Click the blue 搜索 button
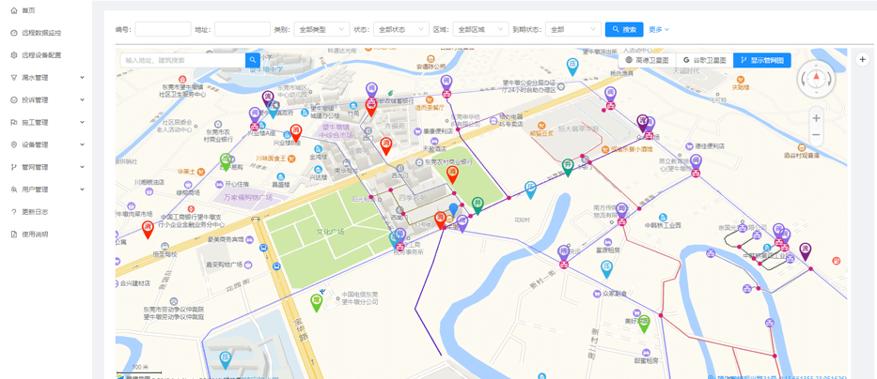This screenshot has width=877, height=379. (x=623, y=30)
